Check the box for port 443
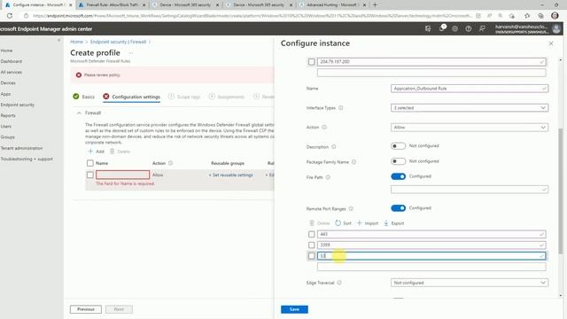567x319 pixels. click(311, 234)
